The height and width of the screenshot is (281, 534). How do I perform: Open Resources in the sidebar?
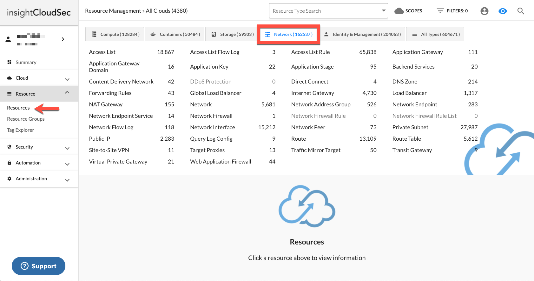tap(18, 108)
